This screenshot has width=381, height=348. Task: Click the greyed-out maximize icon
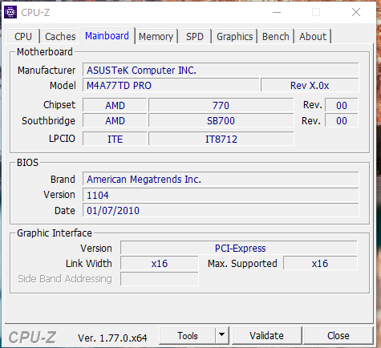click(x=316, y=12)
